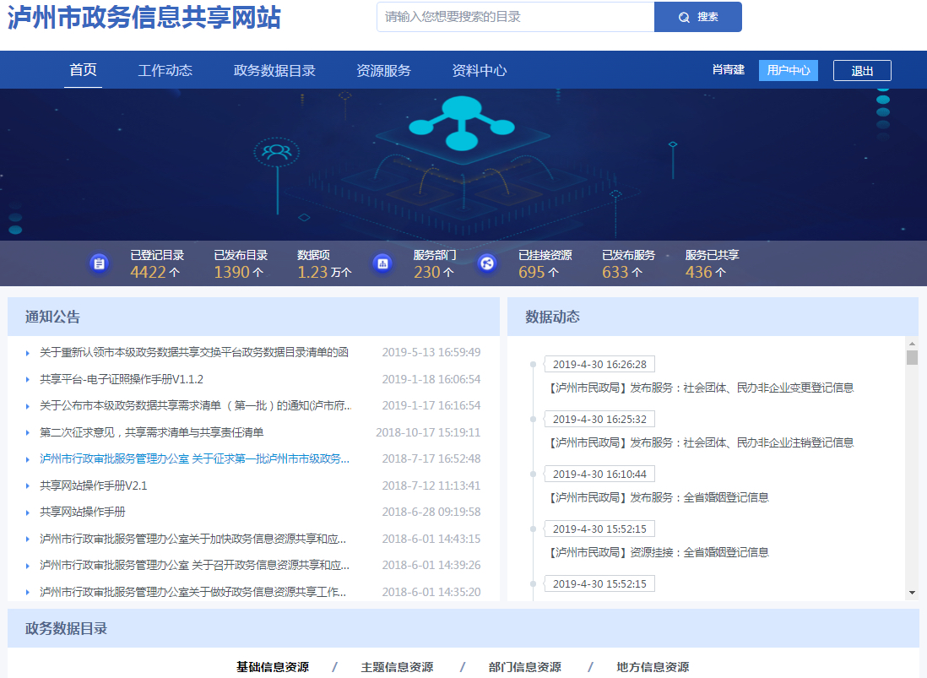Click the 服务部门 chart icon
Viewport: 927px width, 678px height.
tap(382, 263)
